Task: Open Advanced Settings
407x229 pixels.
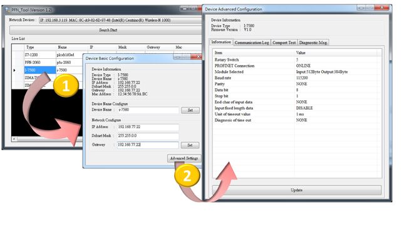Action: point(184,158)
